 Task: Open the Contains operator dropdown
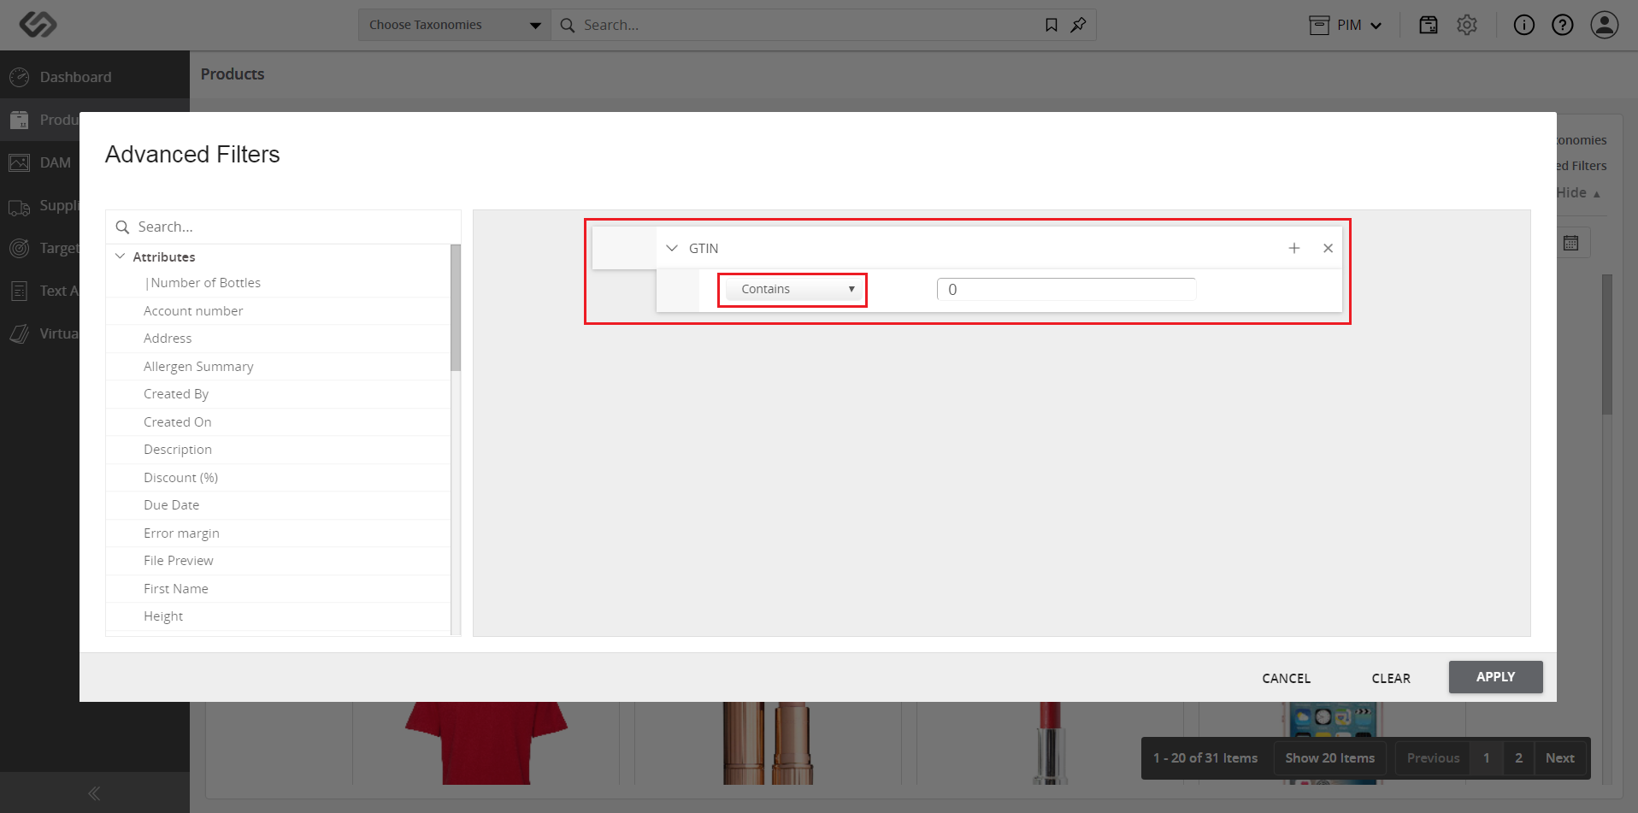click(792, 289)
